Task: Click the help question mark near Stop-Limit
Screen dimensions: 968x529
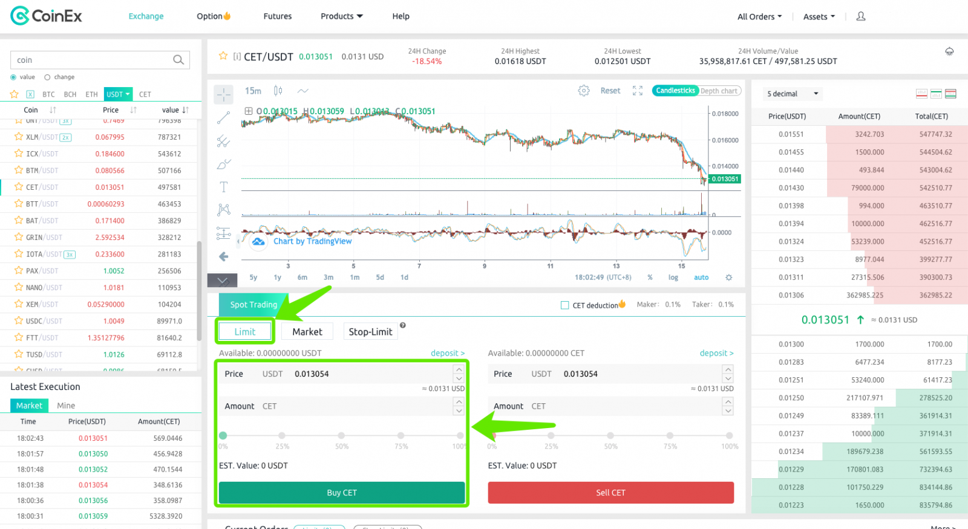Action: [x=403, y=325]
